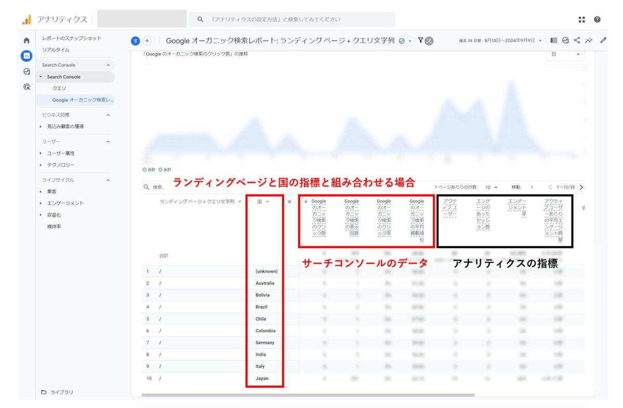Open the Insights icon in report toolbar
This screenshot has width=623, height=408.
tap(565, 40)
